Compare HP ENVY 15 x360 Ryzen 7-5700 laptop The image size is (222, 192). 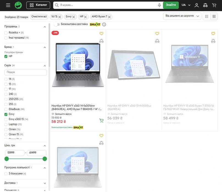click(x=213, y=41)
